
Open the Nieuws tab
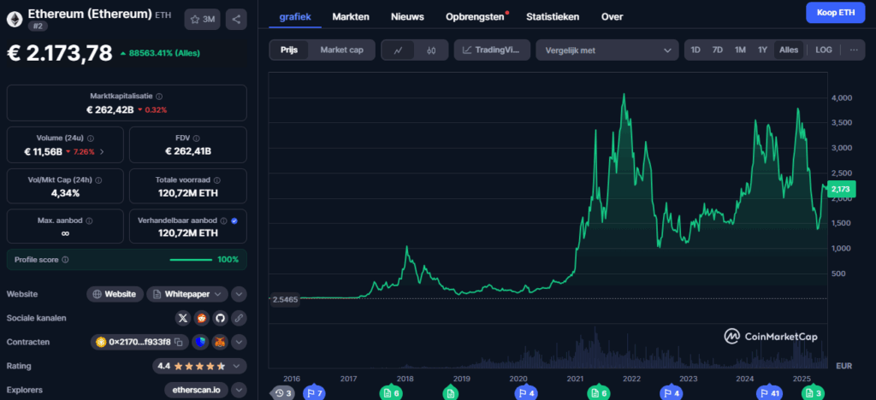point(407,17)
